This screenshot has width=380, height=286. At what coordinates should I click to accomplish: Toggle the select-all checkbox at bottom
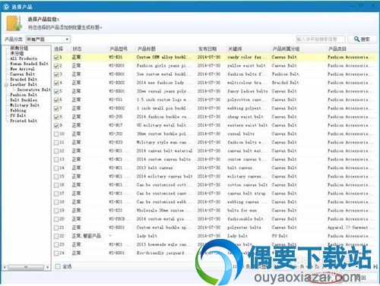click(58, 266)
